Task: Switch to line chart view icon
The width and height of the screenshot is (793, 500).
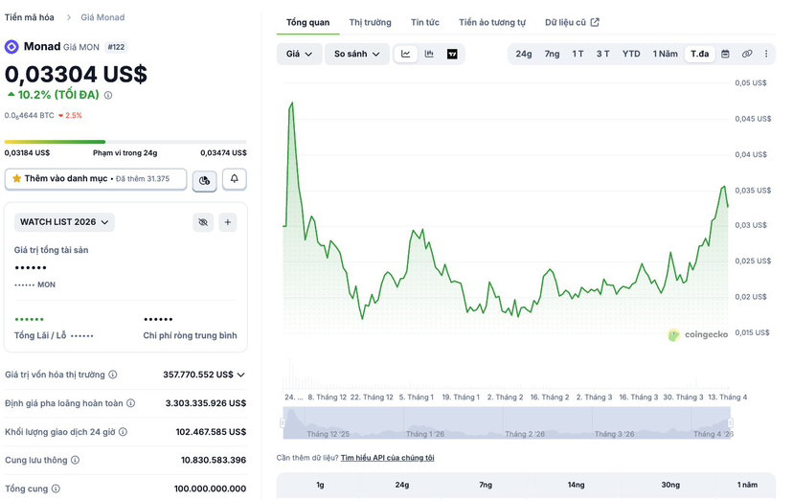Action: point(406,54)
